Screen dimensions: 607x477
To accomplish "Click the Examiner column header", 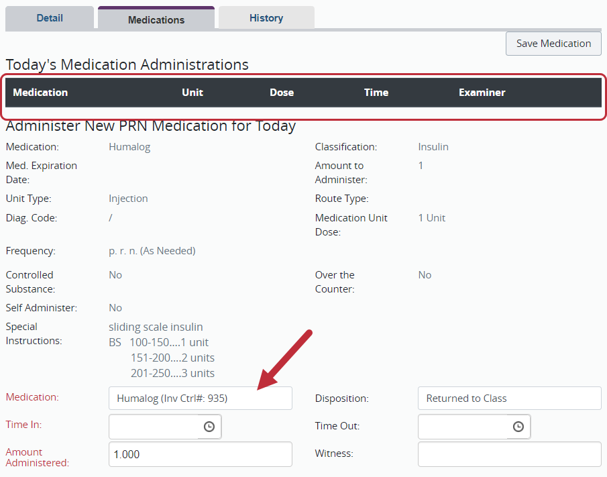I will [x=482, y=92].
